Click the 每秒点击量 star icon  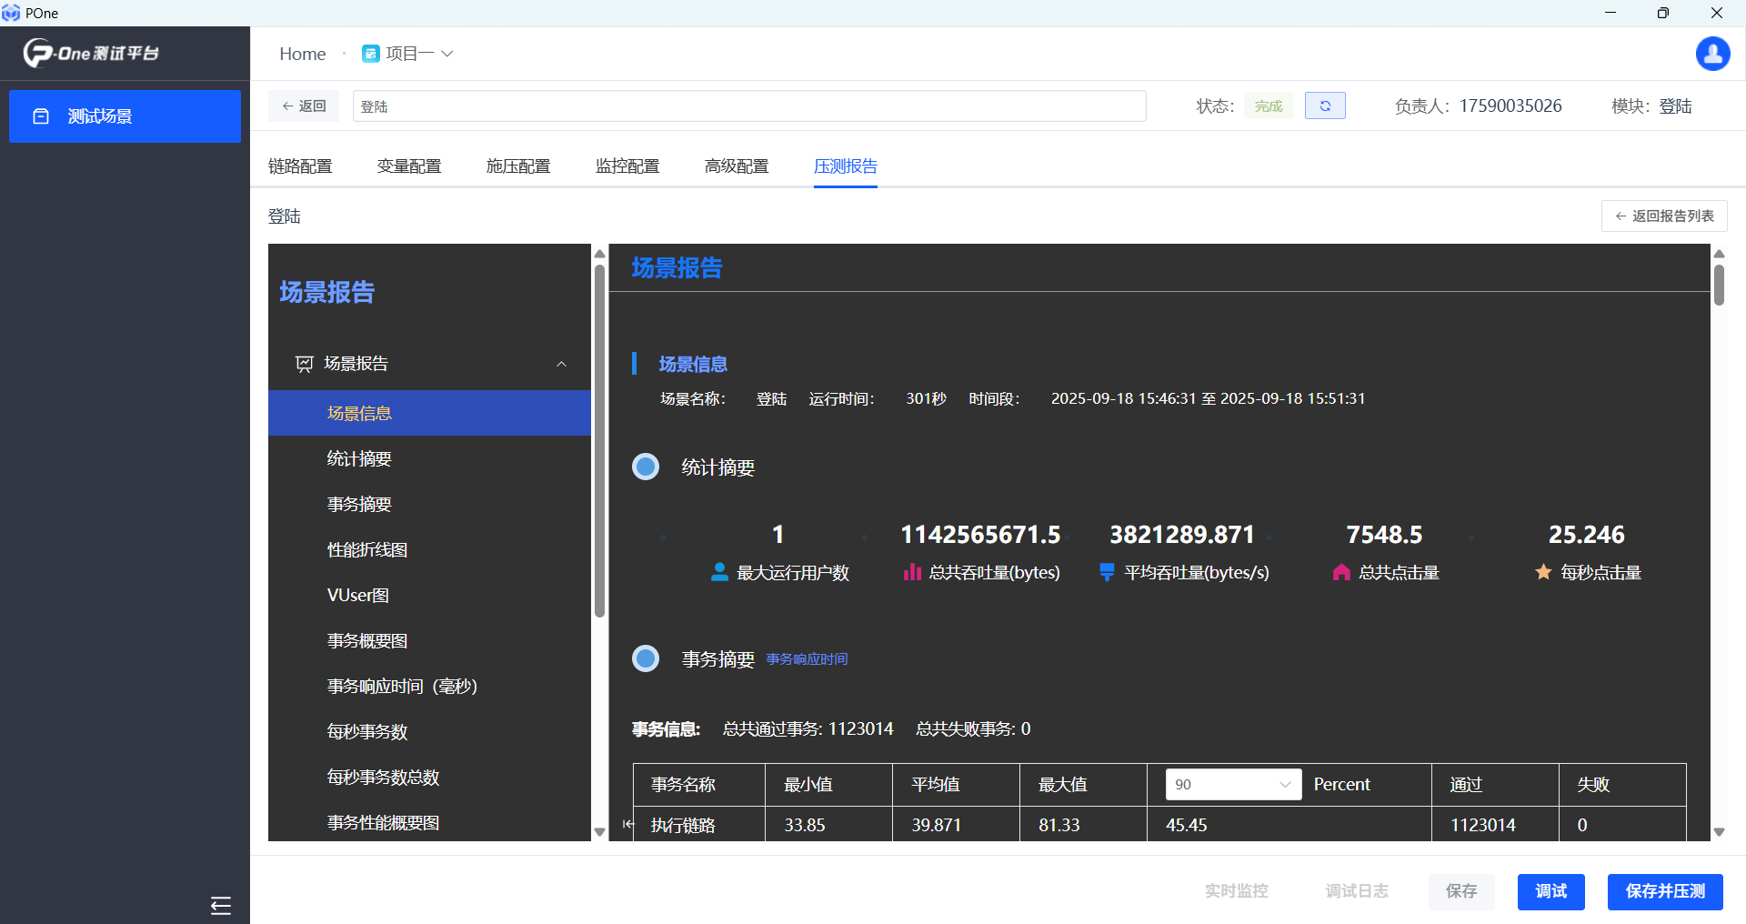(x=1543, y=572)
